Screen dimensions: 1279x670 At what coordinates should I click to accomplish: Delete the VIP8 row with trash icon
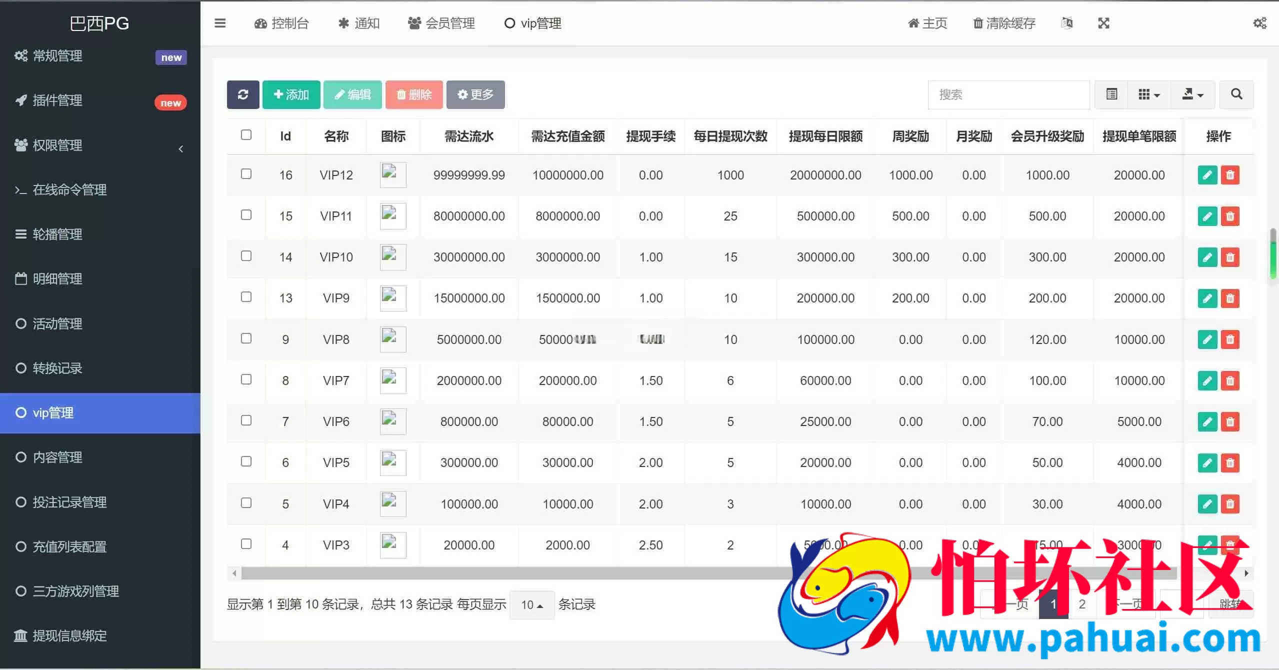[x=1230, y=339]
